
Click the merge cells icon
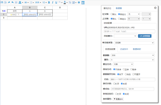[x=16, y=2]
